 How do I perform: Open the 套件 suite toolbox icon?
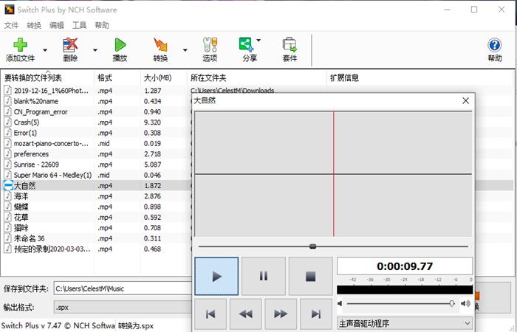click(290, 45)
